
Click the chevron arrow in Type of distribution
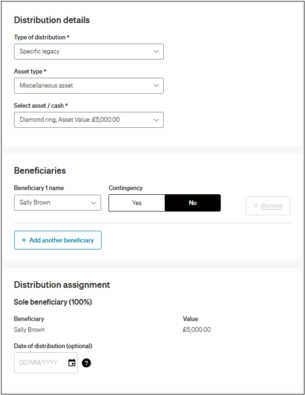[156, 51]
